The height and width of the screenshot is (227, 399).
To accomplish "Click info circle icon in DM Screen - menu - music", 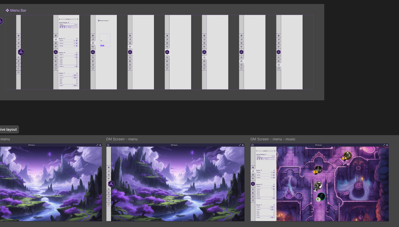I will [x=252, y=145].
